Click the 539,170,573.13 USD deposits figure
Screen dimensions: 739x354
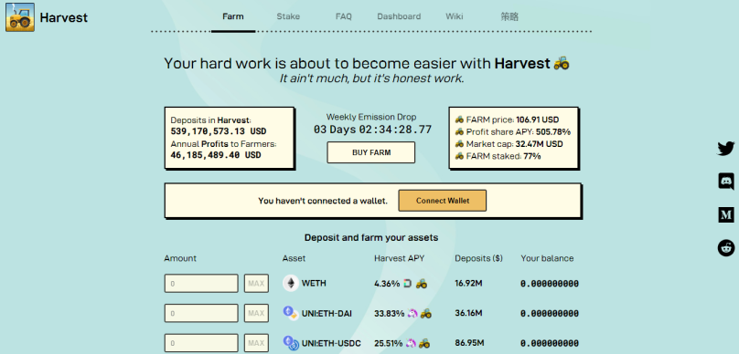click(x=219, y=131)
